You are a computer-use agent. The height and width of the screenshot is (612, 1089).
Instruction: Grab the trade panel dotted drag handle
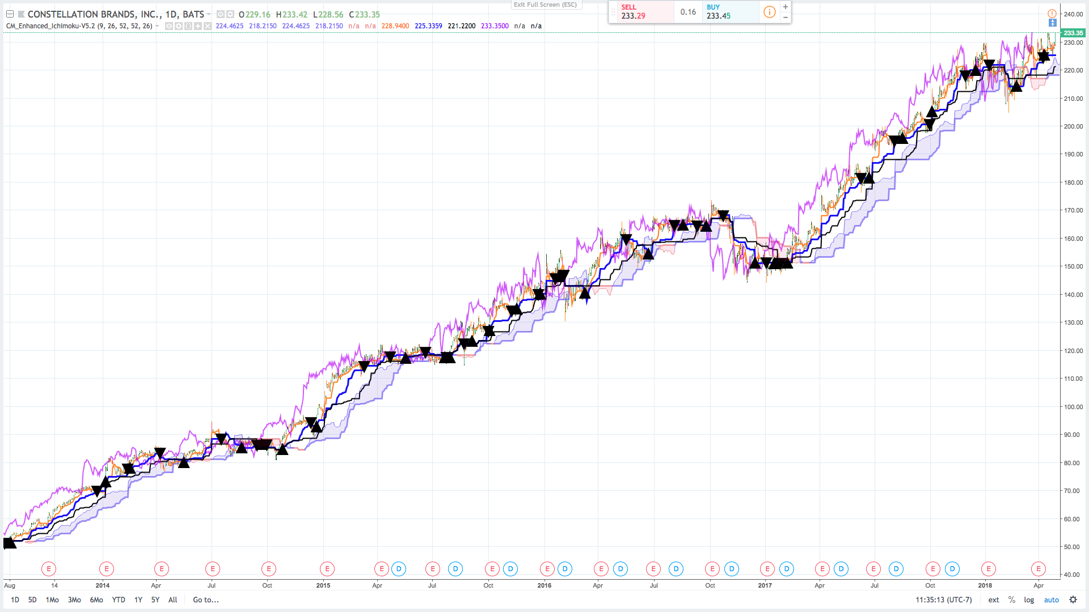613,12
